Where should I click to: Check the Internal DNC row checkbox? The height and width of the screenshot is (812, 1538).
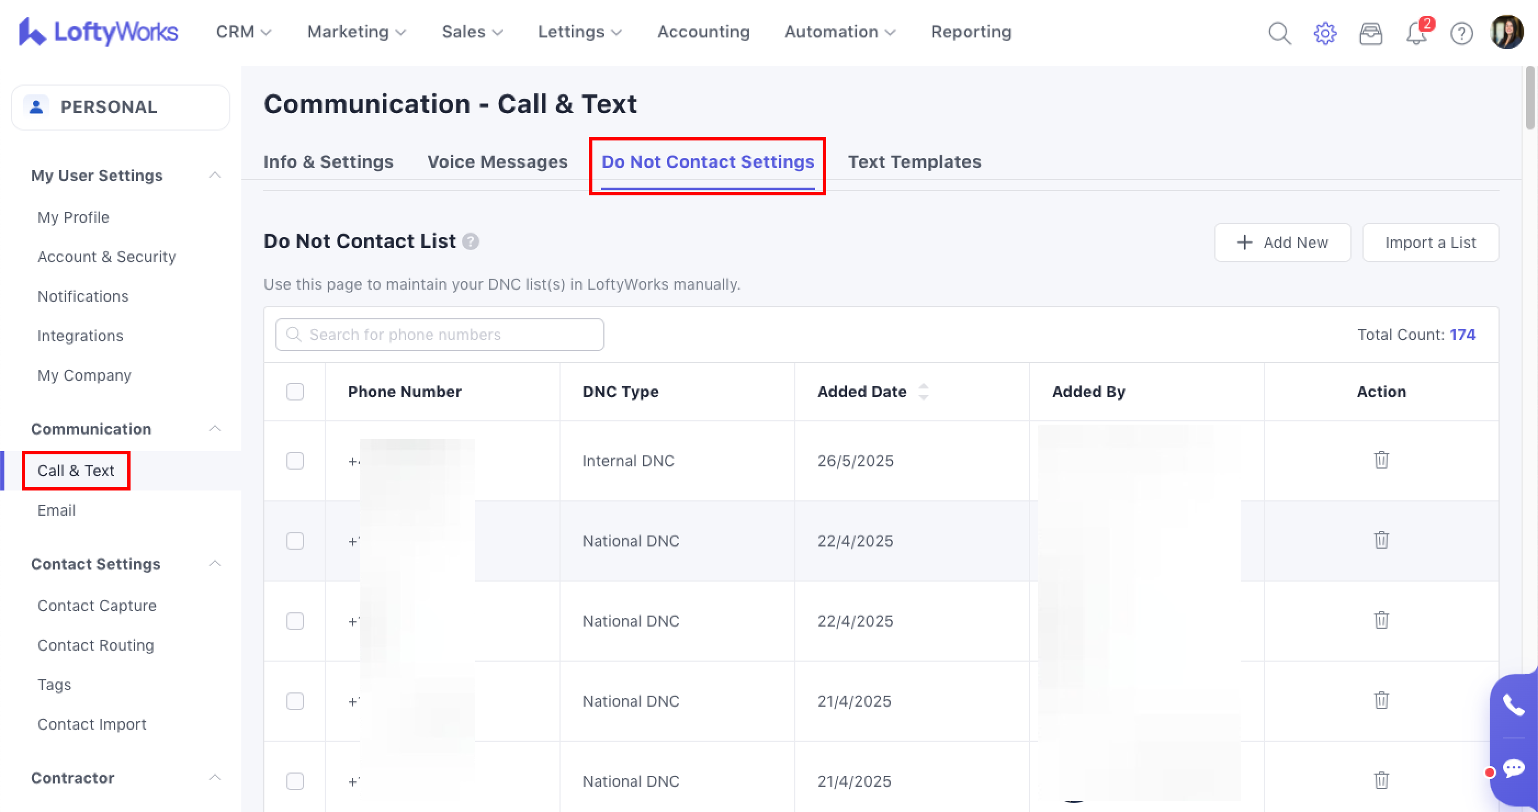(295, 461)
